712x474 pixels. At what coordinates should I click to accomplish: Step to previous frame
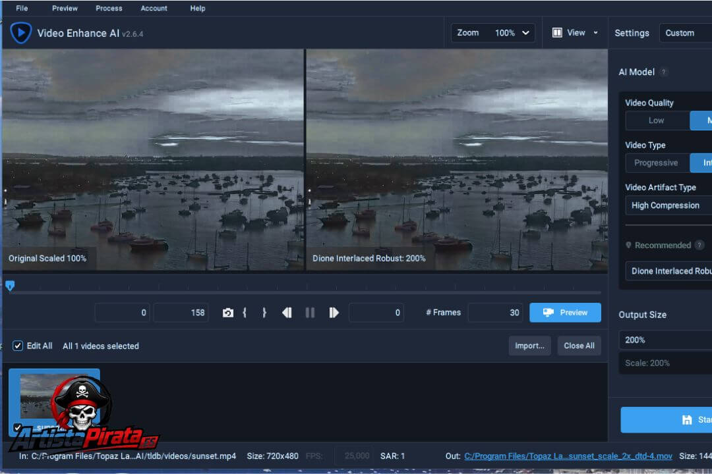[287, 313]
